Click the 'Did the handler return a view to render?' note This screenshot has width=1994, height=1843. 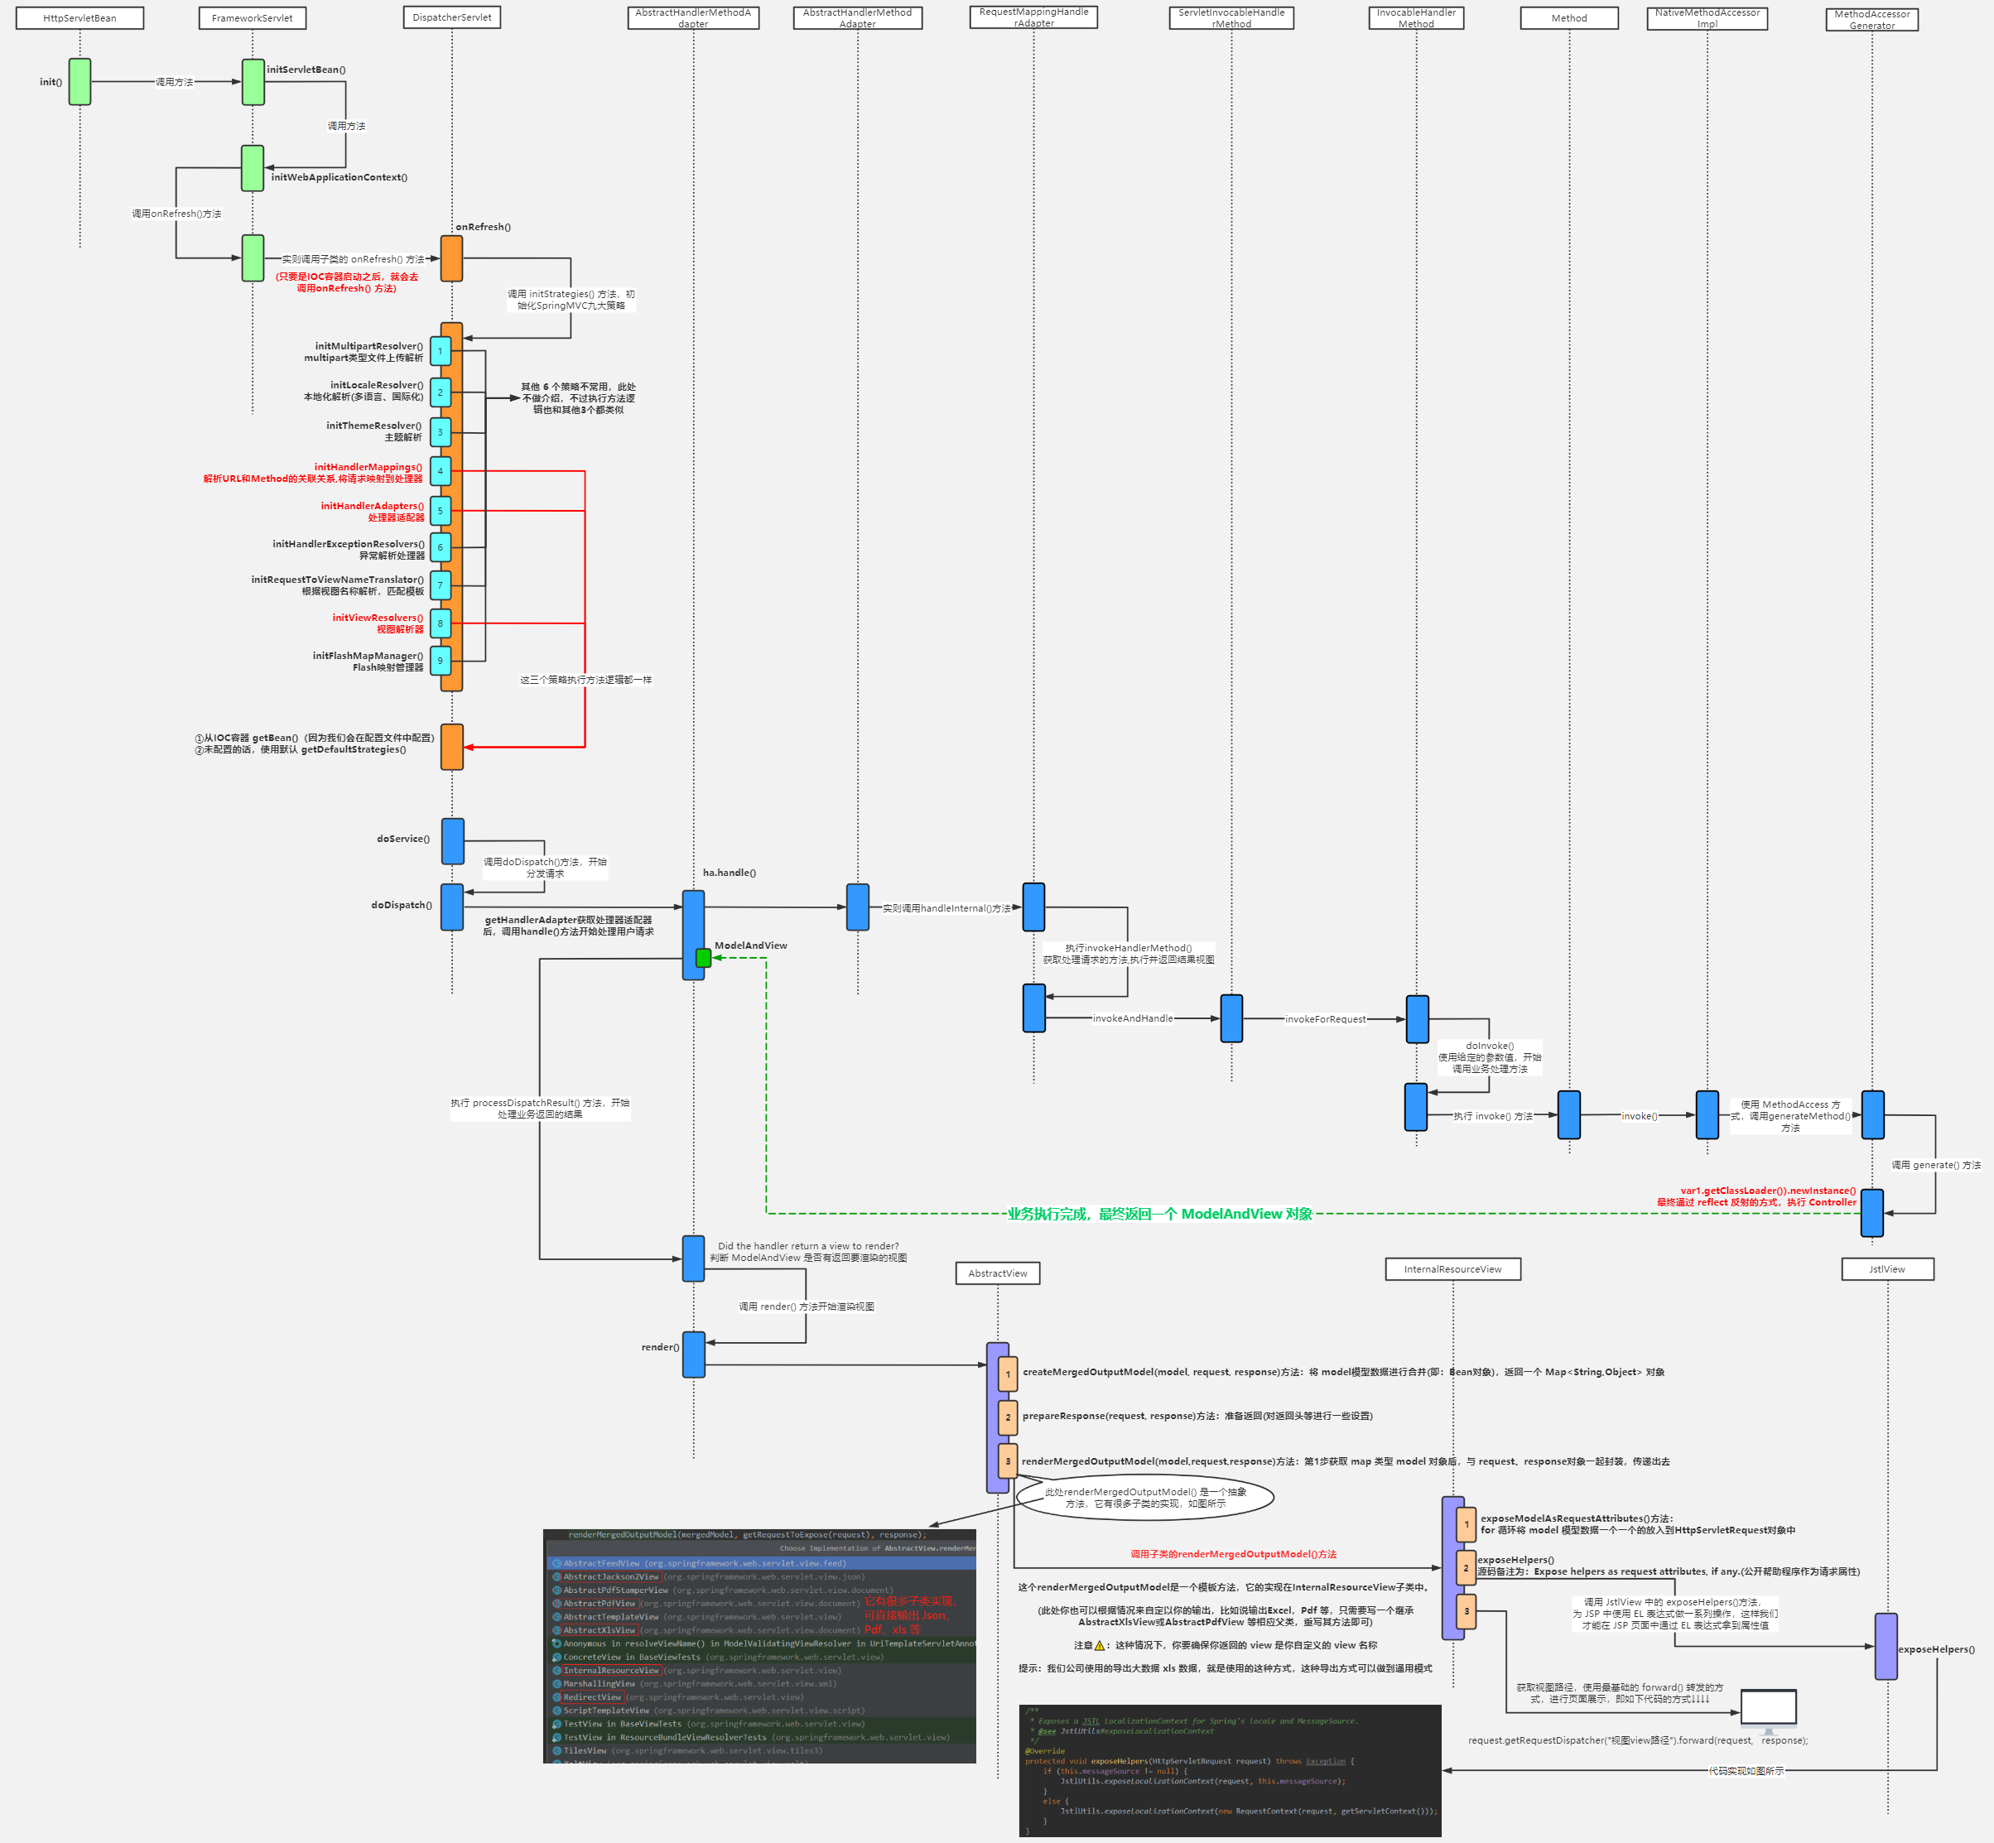(808, 1252)
